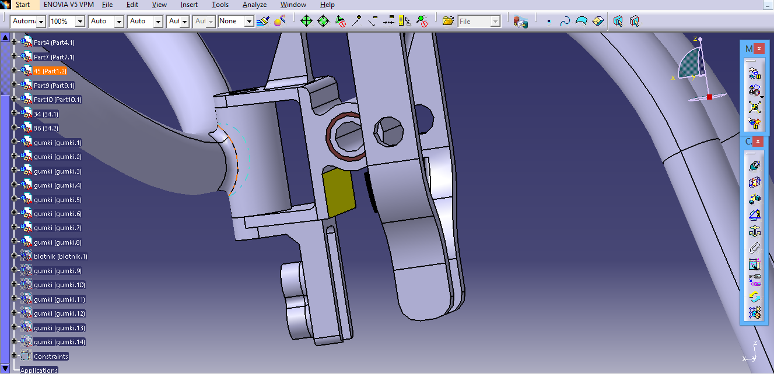Click the Quick Constraint icon
The image size is (774, 374).
[755, 264]
